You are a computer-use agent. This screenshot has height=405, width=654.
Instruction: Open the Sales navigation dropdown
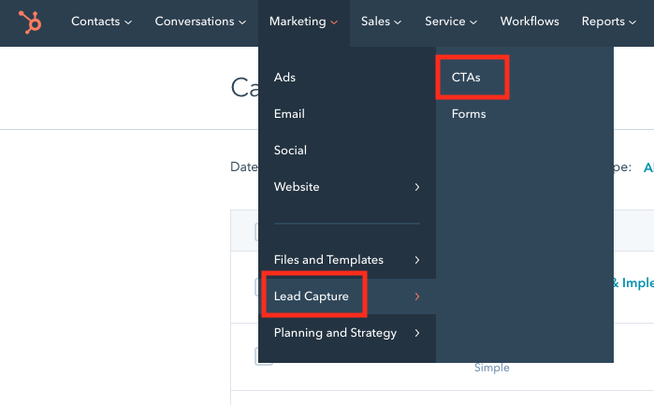tap(381, 22)
